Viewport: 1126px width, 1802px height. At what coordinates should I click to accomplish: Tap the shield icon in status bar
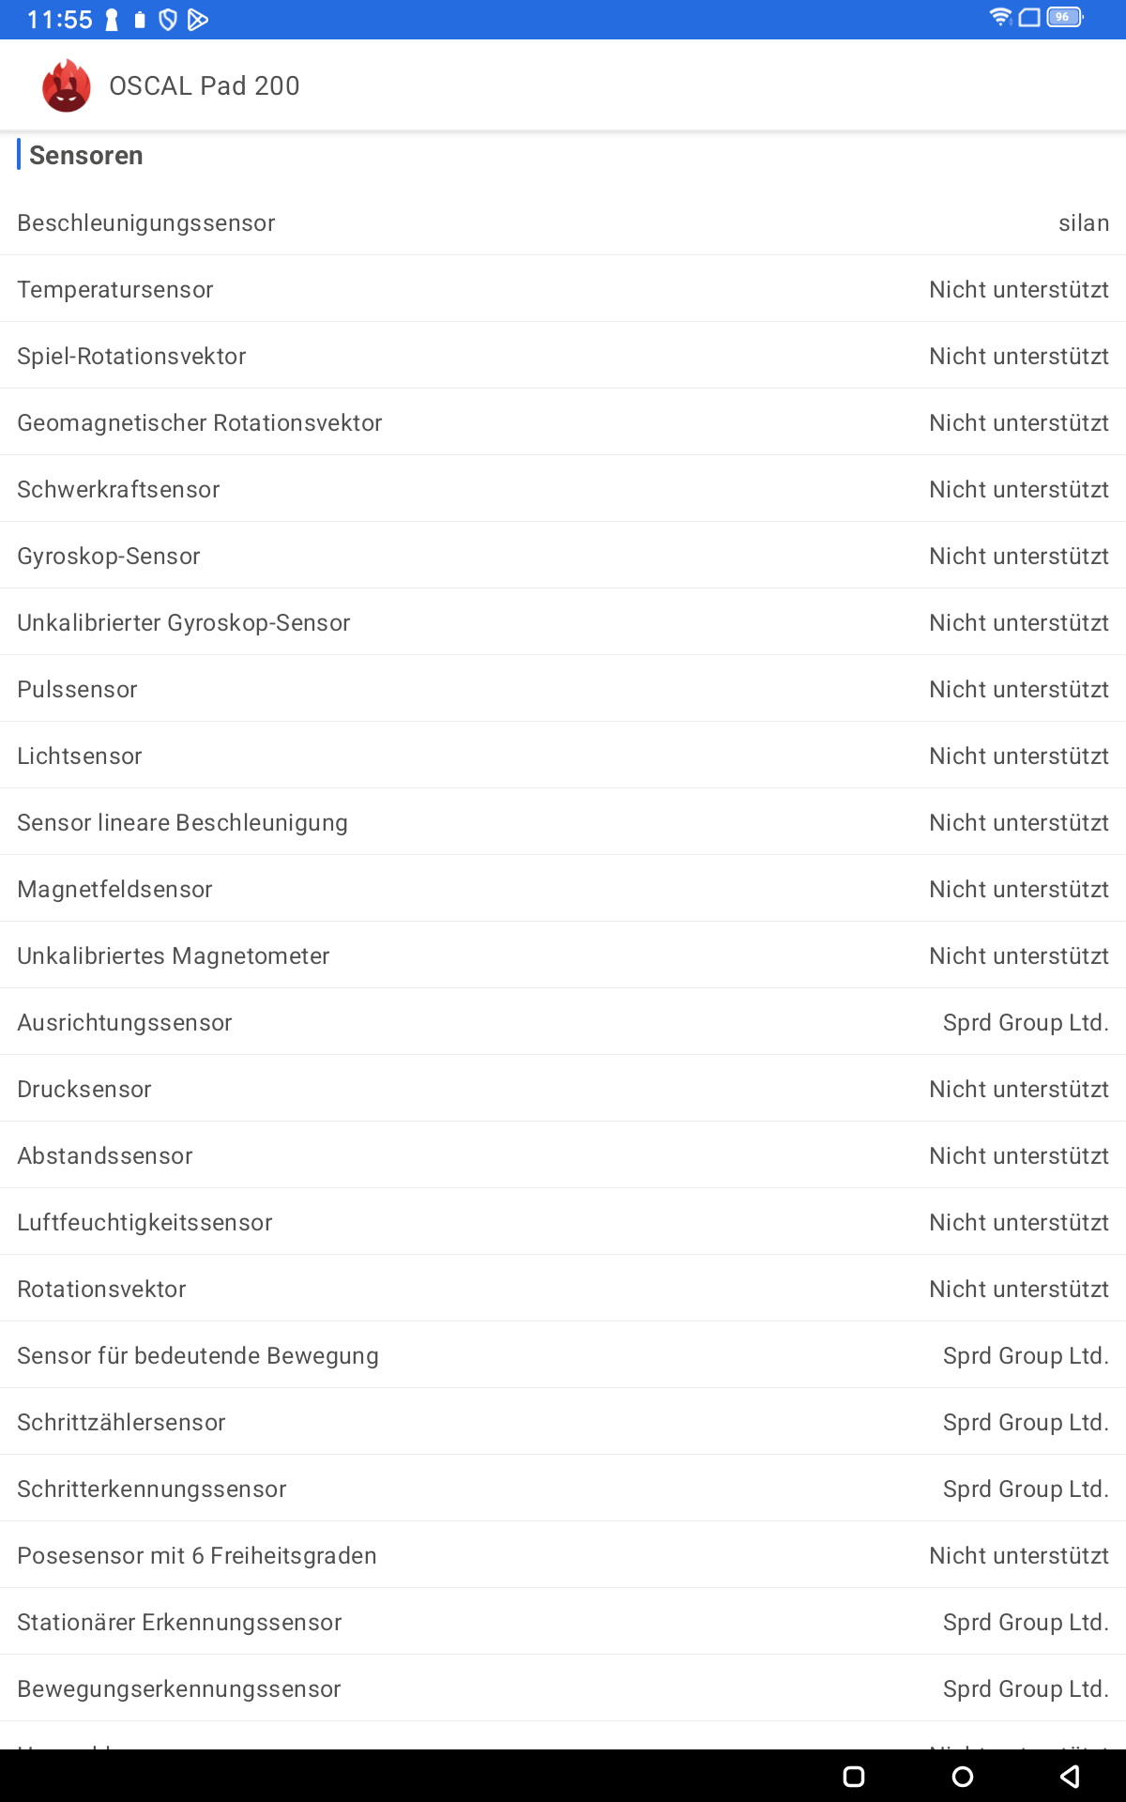click(168, 20)
